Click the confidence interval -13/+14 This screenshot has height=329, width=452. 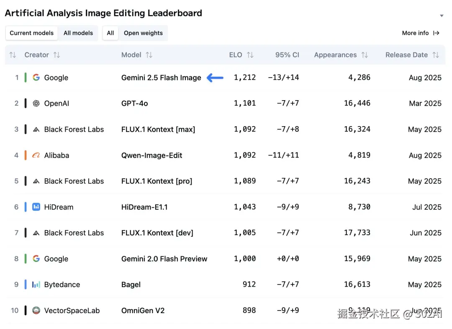point(284,78)
